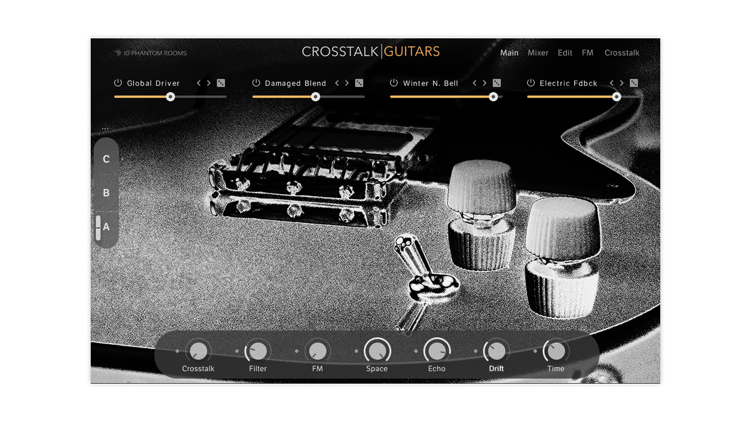Randomize Winter N. Bell with the dice icon
Image resolution: width=751 pixels, height=422 pixels.
tap(497, 83)
